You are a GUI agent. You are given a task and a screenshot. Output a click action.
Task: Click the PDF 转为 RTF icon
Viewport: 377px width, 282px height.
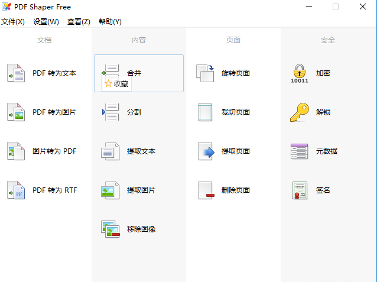tap(16, 190)
